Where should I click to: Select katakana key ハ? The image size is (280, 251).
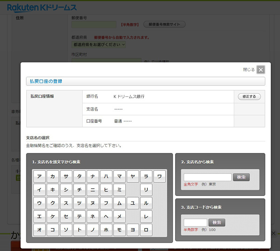[x=106, y=176]
